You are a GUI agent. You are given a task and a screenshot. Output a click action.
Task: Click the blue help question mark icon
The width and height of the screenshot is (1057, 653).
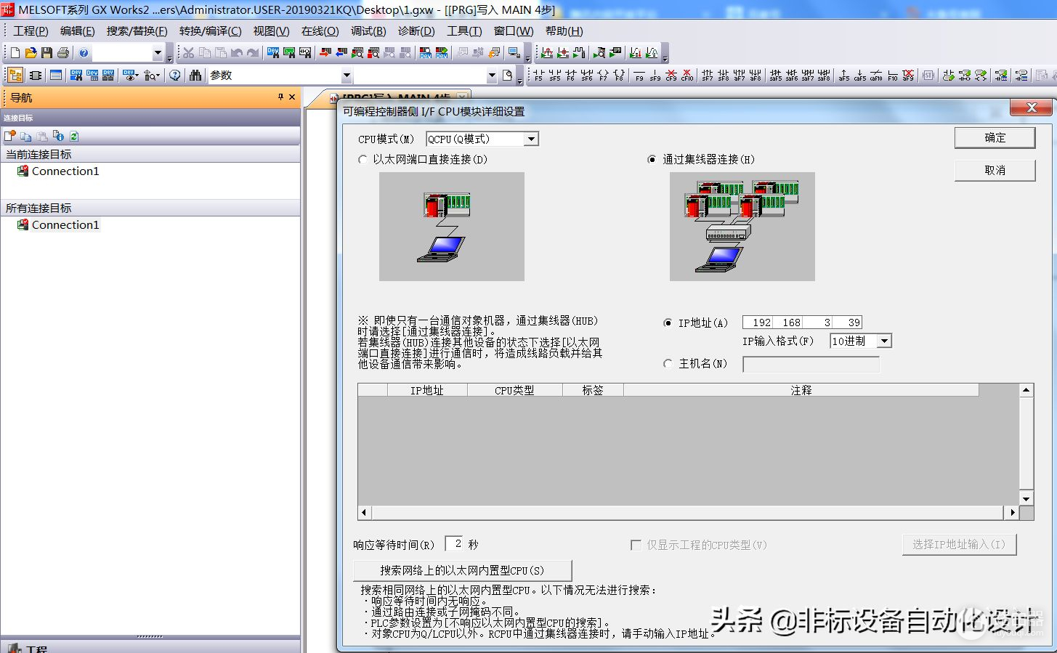tap(84, 53)
